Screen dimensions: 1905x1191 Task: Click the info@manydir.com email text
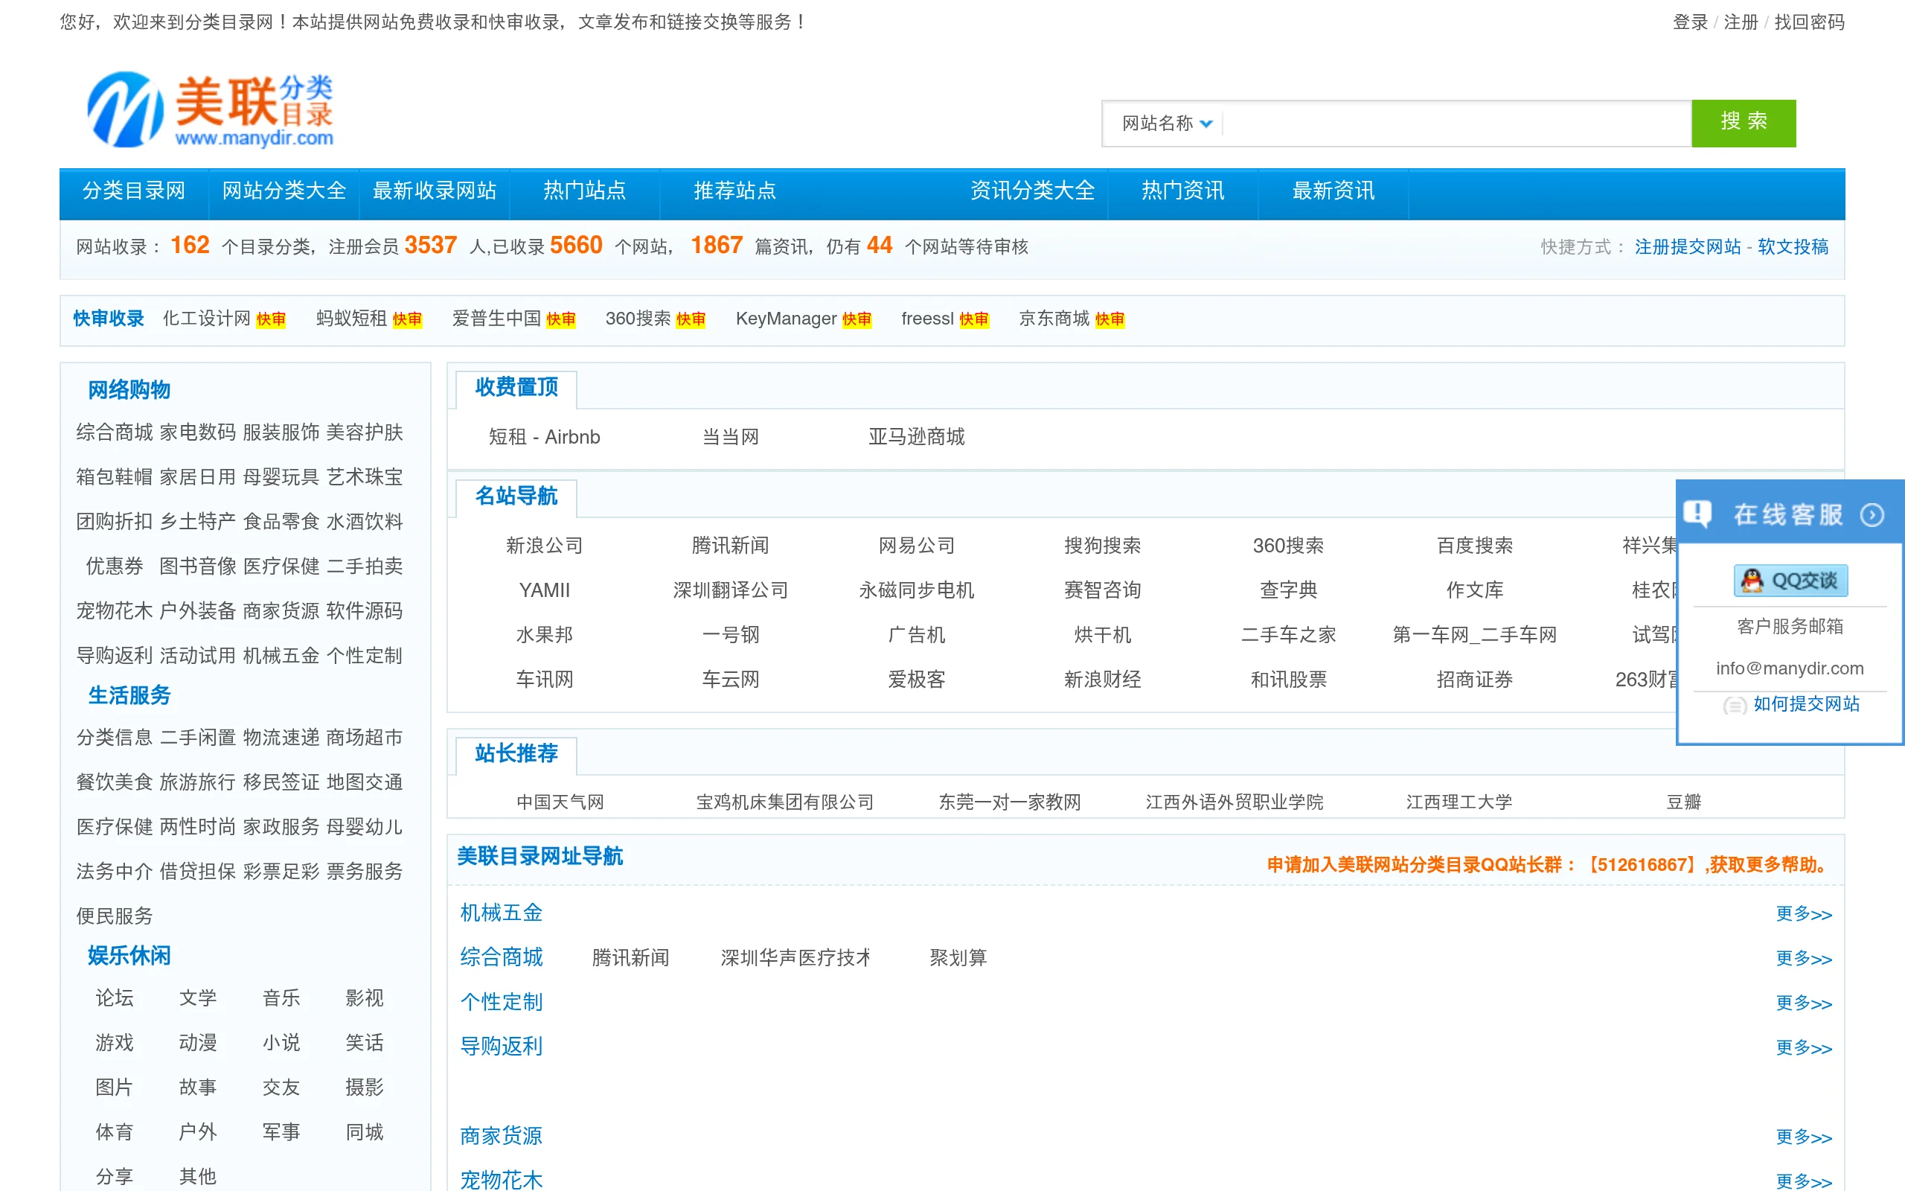(1790, 668)
